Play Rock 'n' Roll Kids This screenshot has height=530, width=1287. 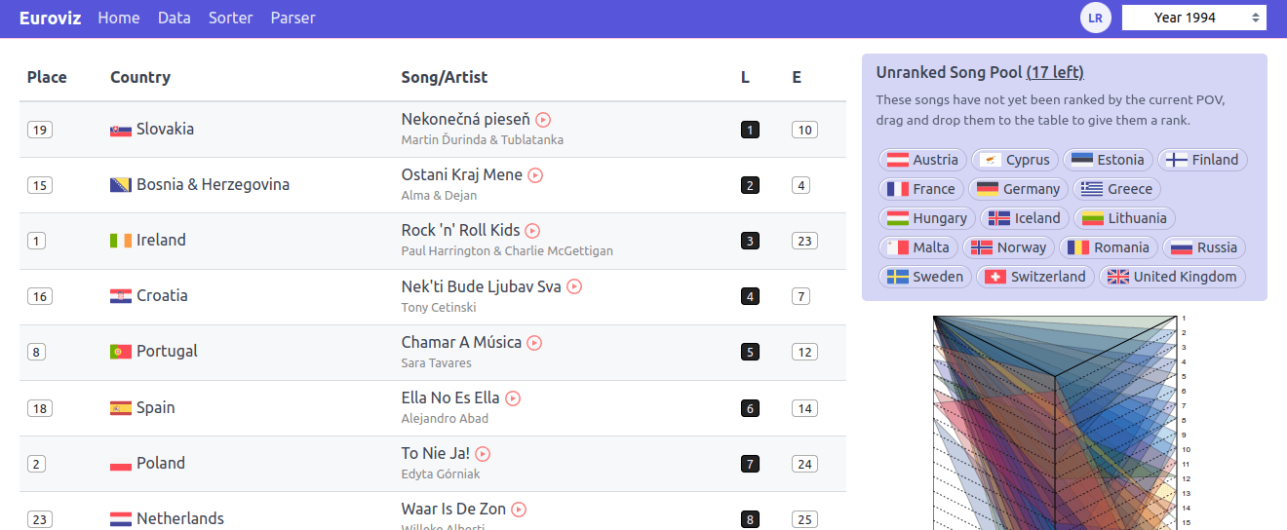point(532,231)
